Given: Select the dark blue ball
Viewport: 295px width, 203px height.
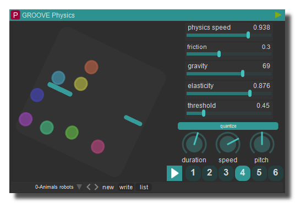Looking at the screenshot, I should pyautogui.click(x=37, y=95).
